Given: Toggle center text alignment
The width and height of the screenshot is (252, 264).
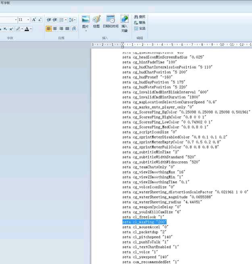Looking at the screenshot, I should click(55, 29).
